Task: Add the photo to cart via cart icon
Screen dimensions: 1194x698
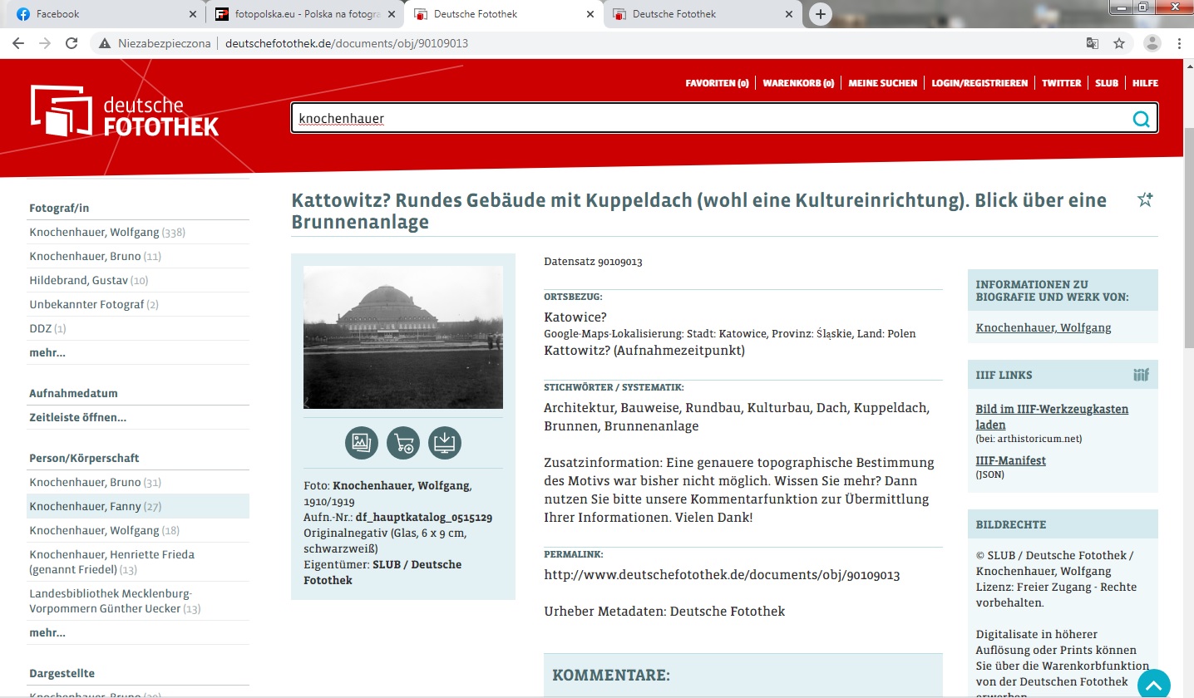Action: 403,443
